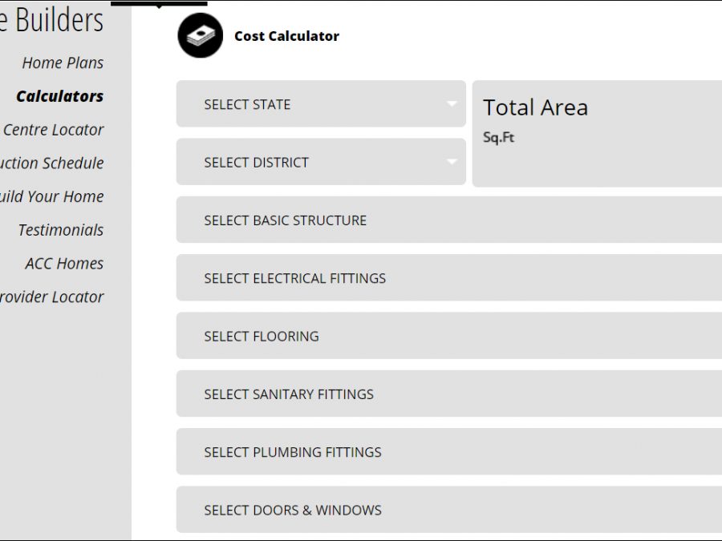Click the Total Area Sq.Ft field

click(x=598, y=134)
